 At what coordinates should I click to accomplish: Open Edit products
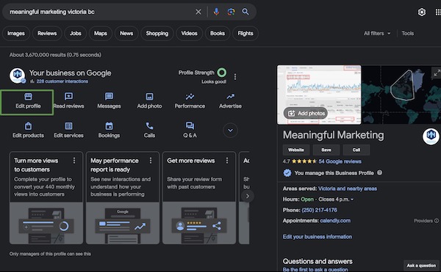click(x=28, y=131)
